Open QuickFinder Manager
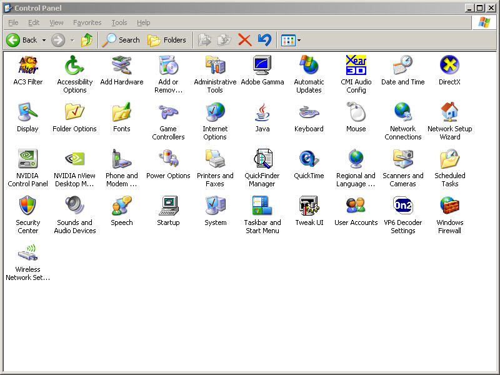This screenshot has width=500, height=375. point(262,168)
